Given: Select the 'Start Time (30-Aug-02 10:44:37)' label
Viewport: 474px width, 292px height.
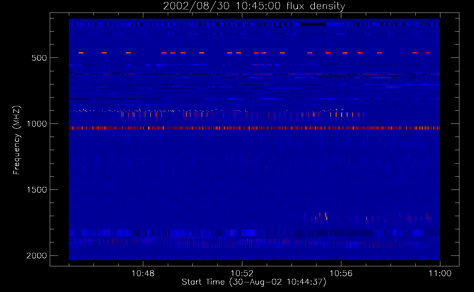Looking at the screenshot, I should click(254, 282).
